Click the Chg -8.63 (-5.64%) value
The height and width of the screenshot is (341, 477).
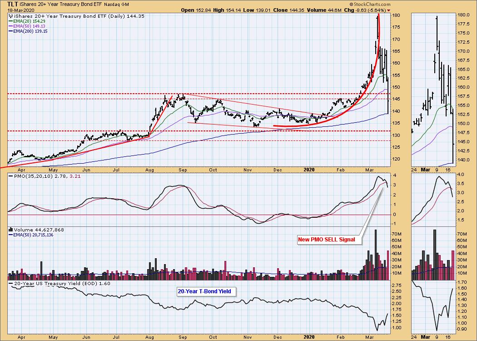[x=365, y=10]
